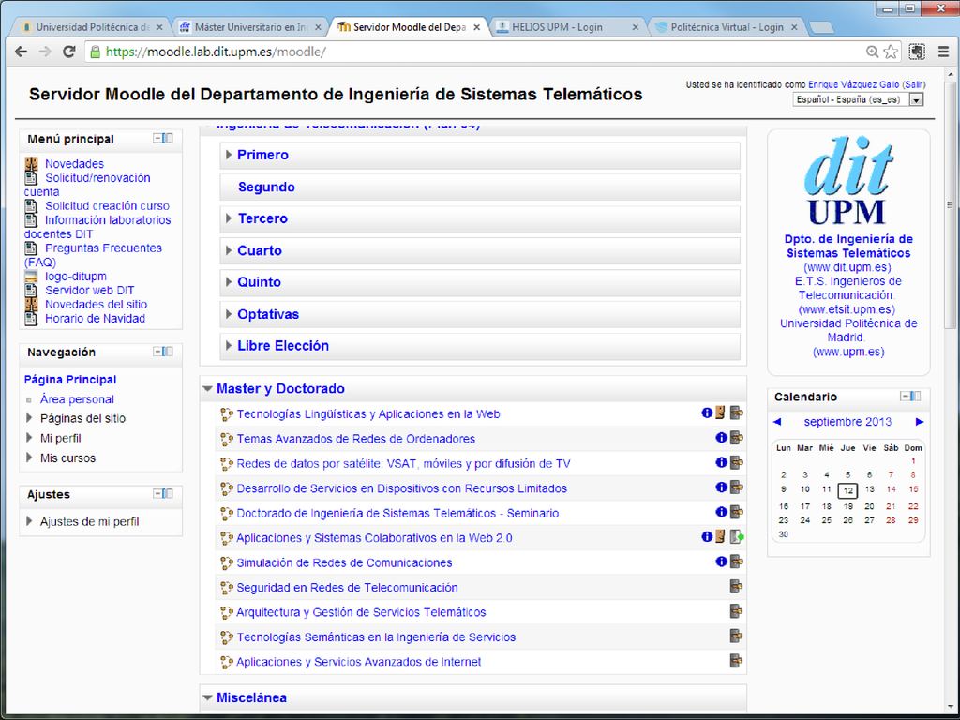Click enrolment icon for Tecnologías Semánticas course

coord(737,637)
